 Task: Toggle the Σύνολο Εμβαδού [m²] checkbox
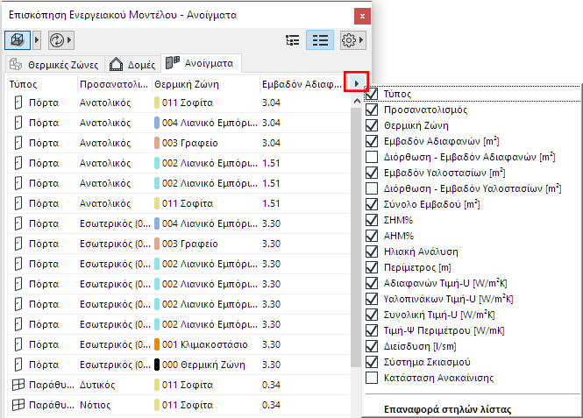click(372, 204)
